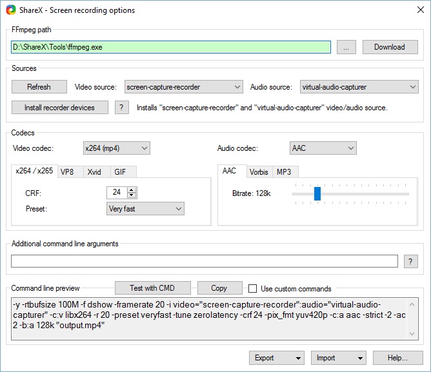431x372 pixels.
Task: Open the Import dropdown button
Action: point(339,358)
